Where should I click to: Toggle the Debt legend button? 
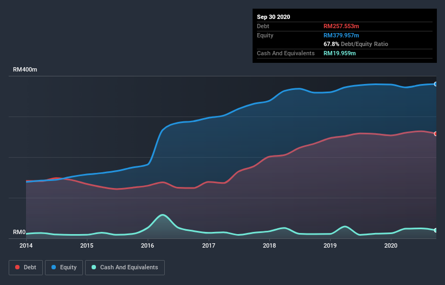point(26,268)
